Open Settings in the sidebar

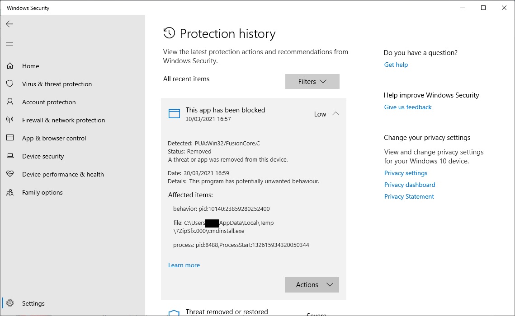(33, 303)
